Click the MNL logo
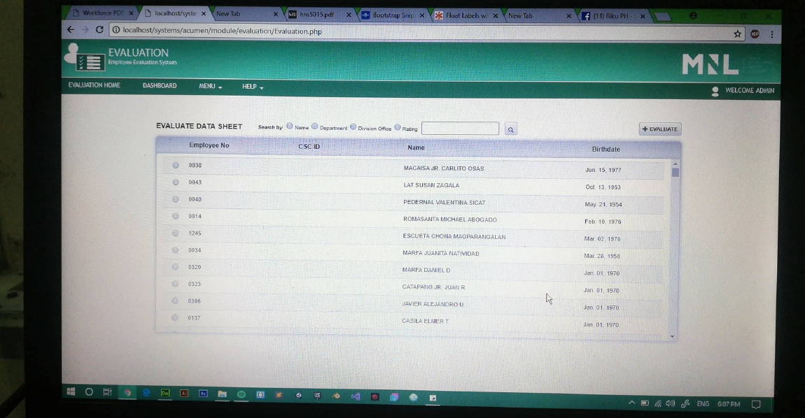The image size is (805, 418). click(x=710, y=64)
